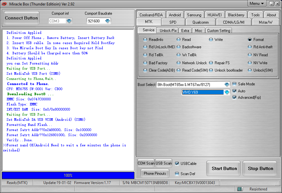The image size is (282, 193).
Task: Open the CDMA/LG/MI tab
Action: 234,22
